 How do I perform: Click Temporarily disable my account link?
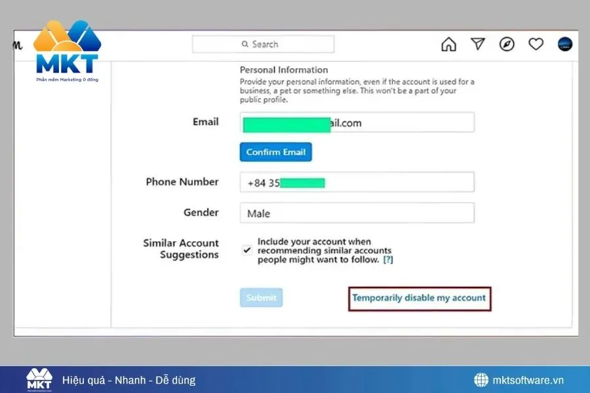[419, 298]
